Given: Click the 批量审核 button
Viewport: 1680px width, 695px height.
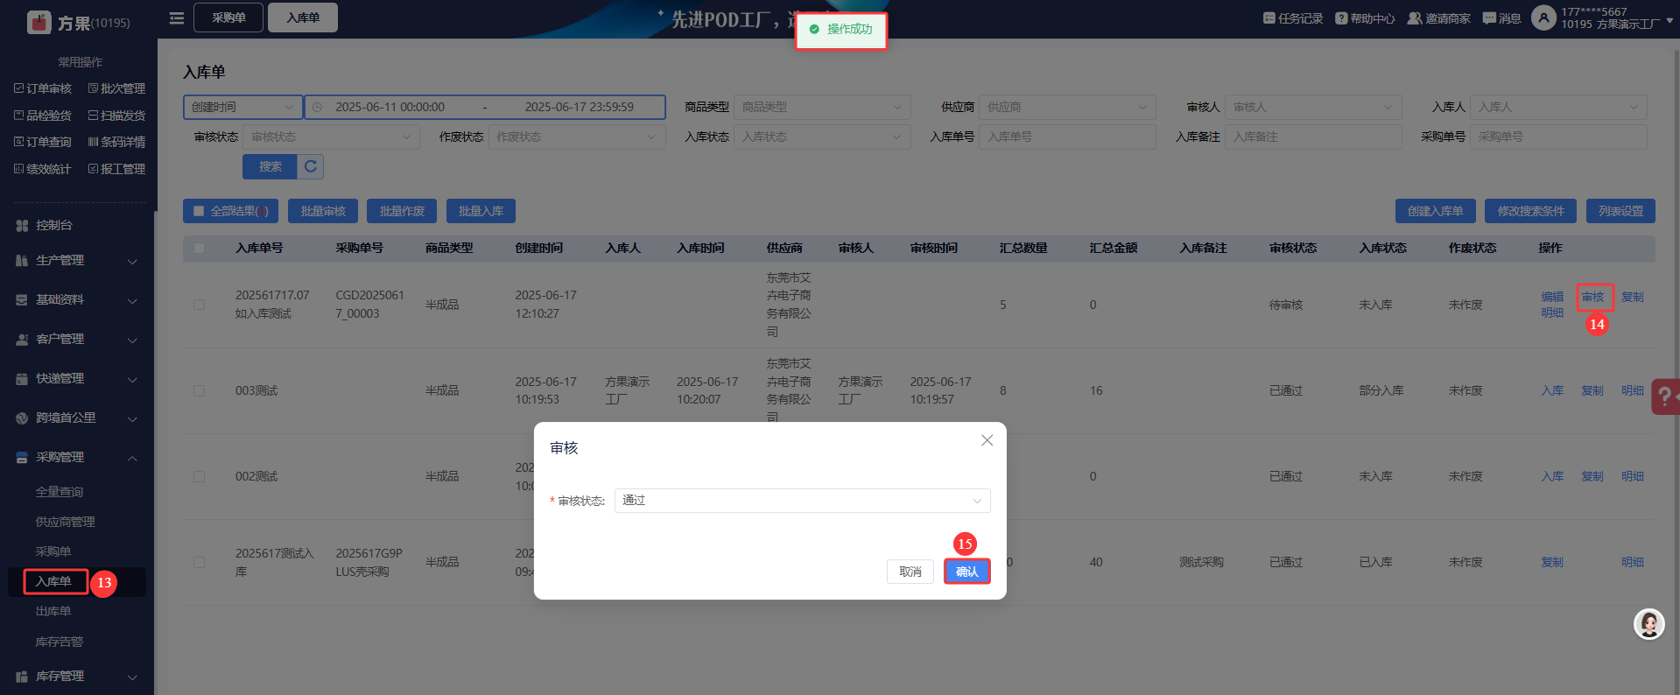Looking at the screenshot, I should pyautogui.click(x=323, y=211).
